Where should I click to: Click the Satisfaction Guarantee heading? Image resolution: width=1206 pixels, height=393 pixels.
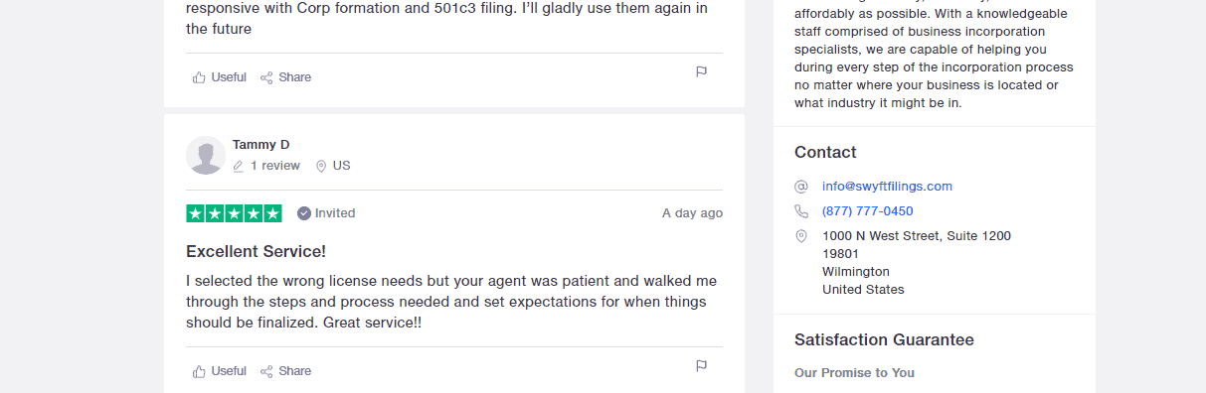(x=884, y=339)
